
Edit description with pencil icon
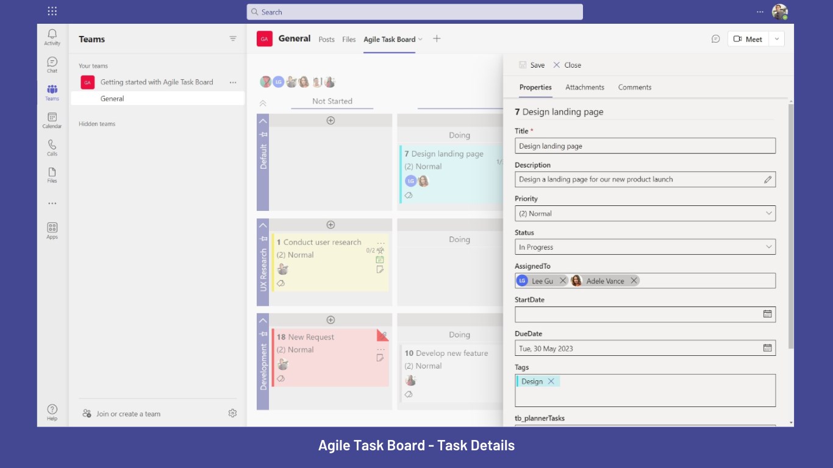[x=768, y=179]
